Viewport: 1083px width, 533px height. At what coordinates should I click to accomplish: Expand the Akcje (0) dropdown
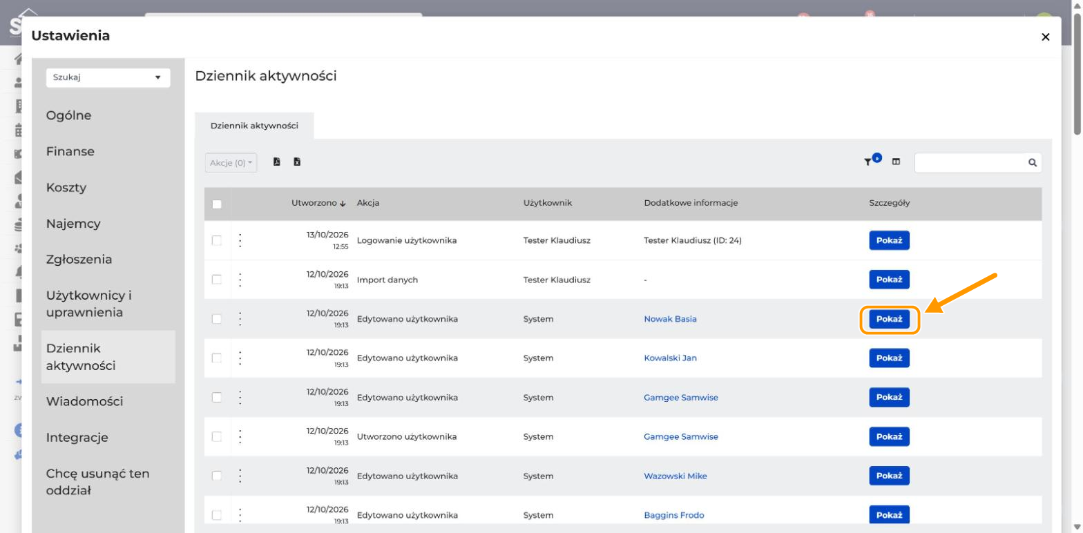coord(231,163)
